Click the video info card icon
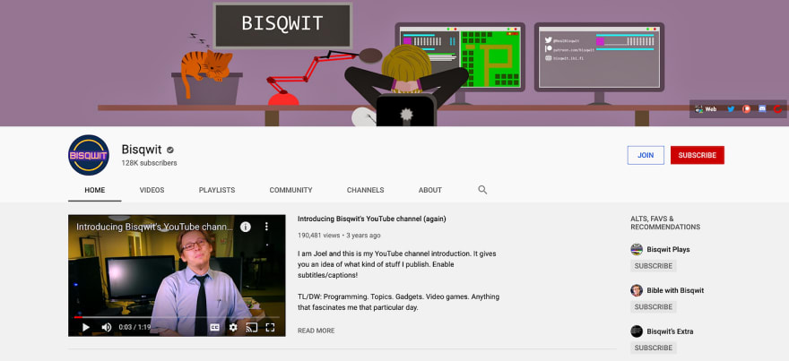Image resolution: width=789 pixels, height=361 pixels. point(246,227)
